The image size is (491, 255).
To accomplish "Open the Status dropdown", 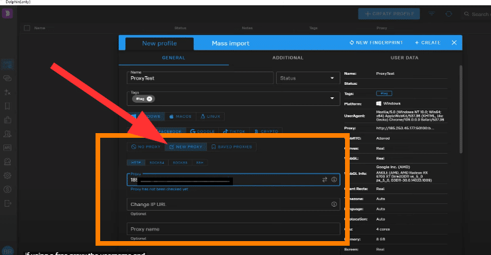I will click(x=308, y=78).
